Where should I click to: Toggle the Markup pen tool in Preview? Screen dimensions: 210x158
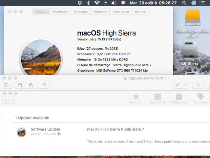[178, 85]
